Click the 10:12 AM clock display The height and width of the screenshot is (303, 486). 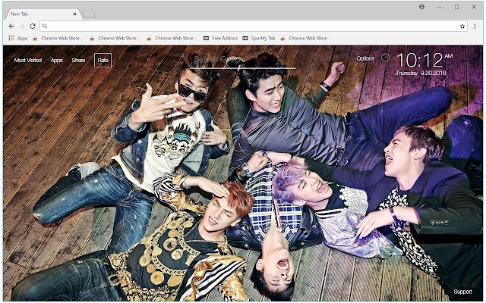pyautogui.click(x=424, y=60)
